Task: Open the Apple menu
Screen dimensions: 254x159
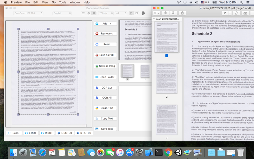Action: (5, 2)
